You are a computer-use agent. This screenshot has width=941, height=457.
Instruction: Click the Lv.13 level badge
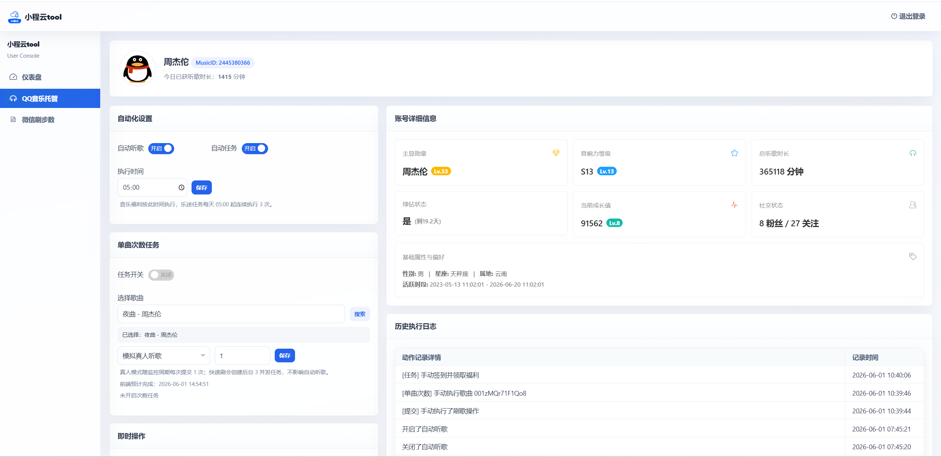click(x=607, y=171)
